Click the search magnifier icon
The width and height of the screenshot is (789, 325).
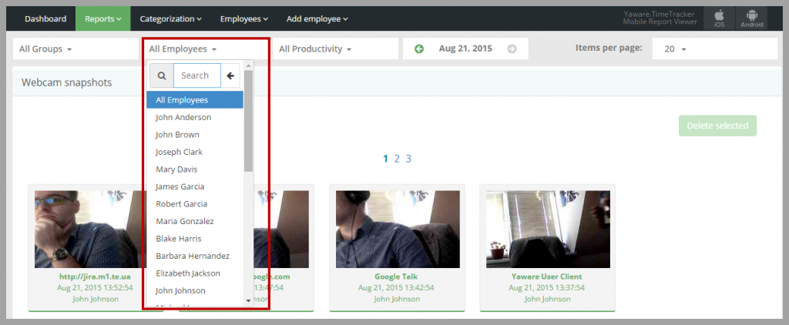point(162,75)
